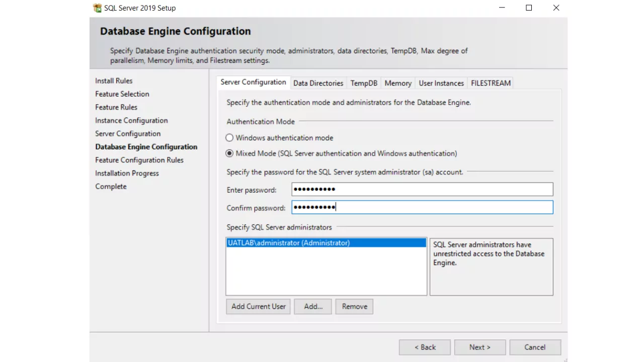Go back with the < Back button
This screenshot has width=644, height=362.
coord(425,347)
